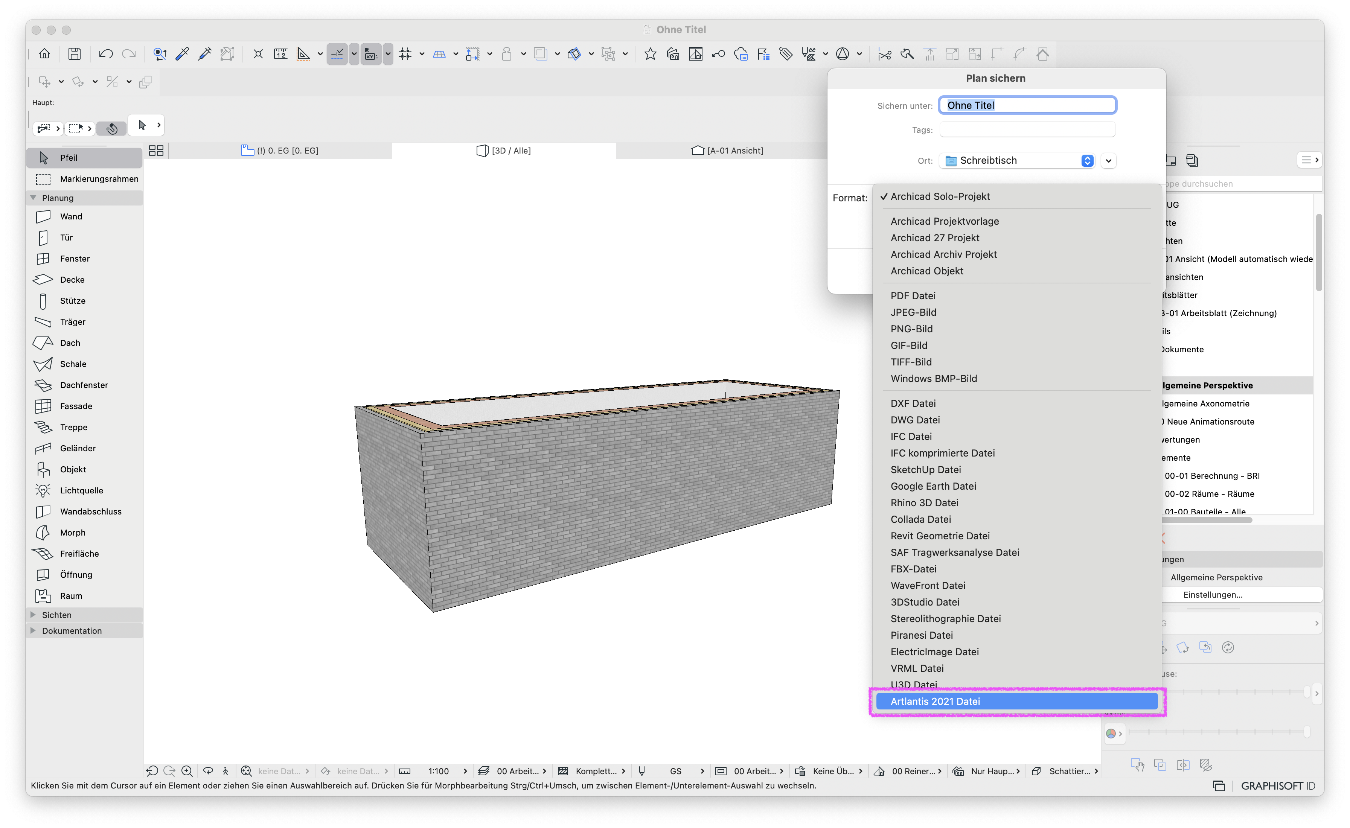This screenshot has width=1350, height=828.
Task: Choose Archicad Solo-Projekt format
Action: point(1017,196)
